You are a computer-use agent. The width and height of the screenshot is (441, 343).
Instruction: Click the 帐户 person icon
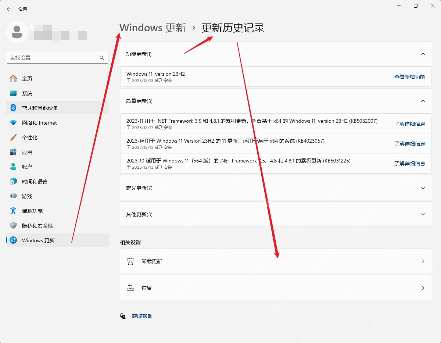click(13, 167)
